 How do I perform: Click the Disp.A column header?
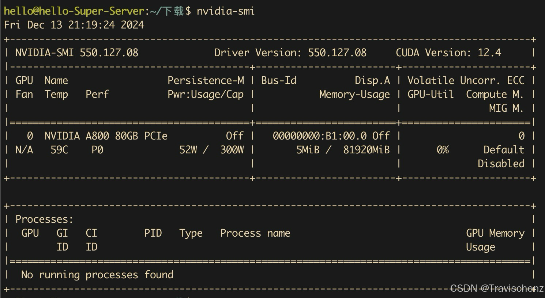[372, 80]
